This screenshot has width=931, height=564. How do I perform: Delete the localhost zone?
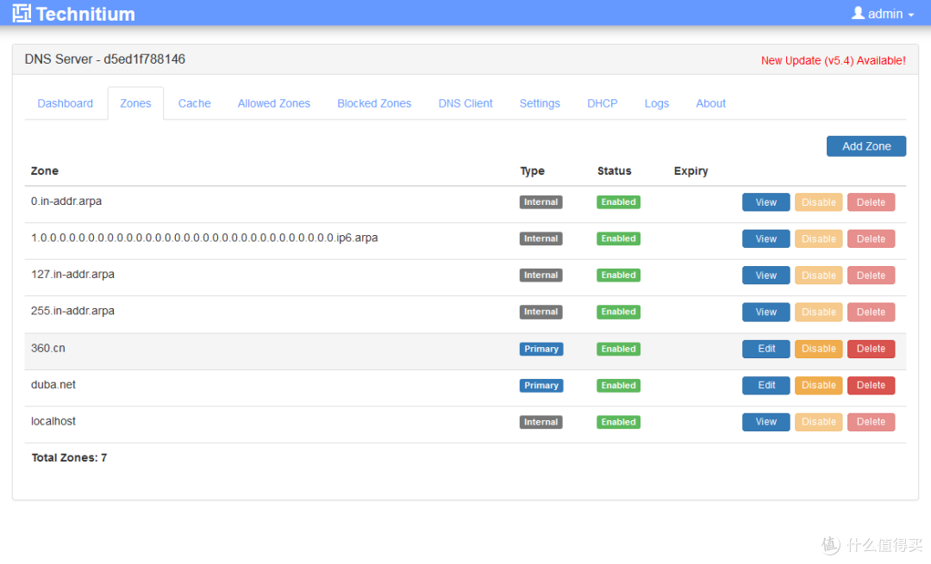pos(871,422)
